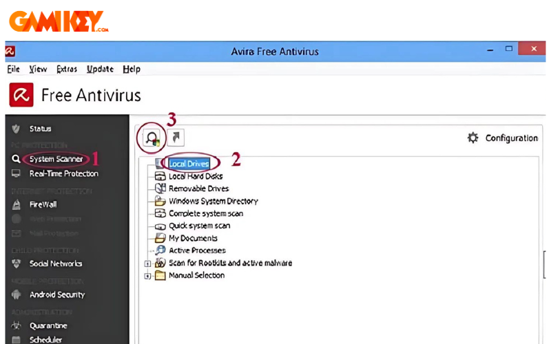This screenshot has width=551, height=344.
Task: Click the Scheduler calendar icon
Action: coord(16,339)
